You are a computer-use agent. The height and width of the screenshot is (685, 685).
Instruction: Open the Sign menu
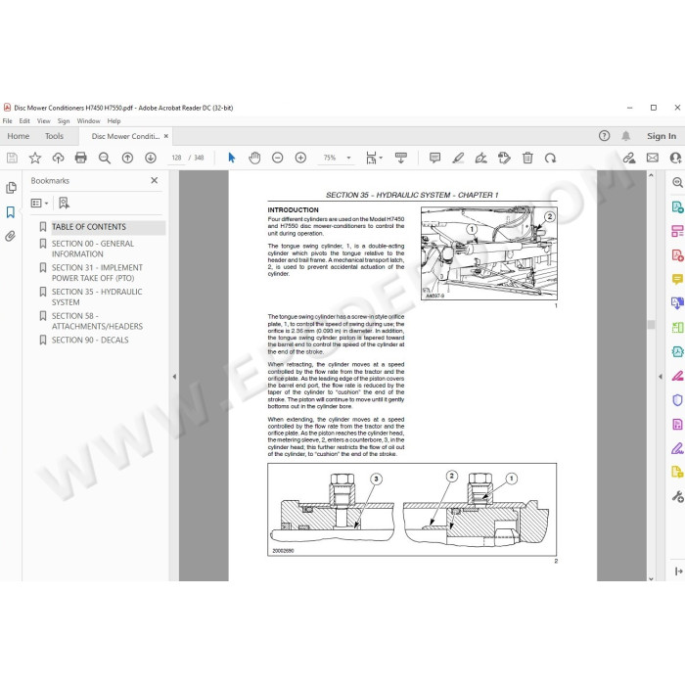pos(64,121)
